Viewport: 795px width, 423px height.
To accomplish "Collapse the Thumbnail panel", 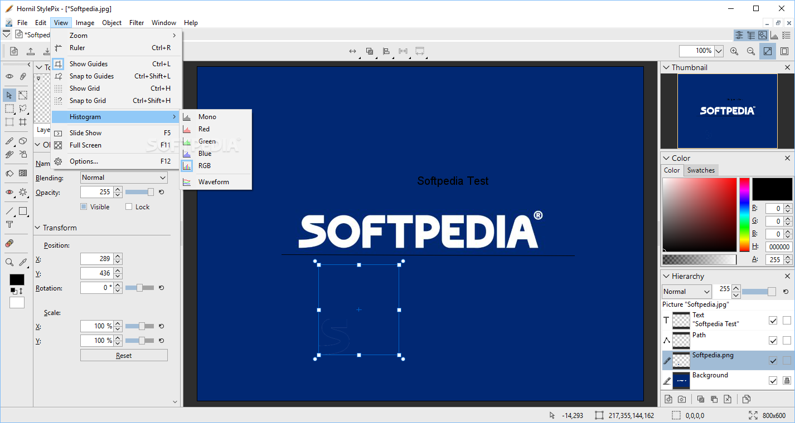I will [x=666, y=67].
